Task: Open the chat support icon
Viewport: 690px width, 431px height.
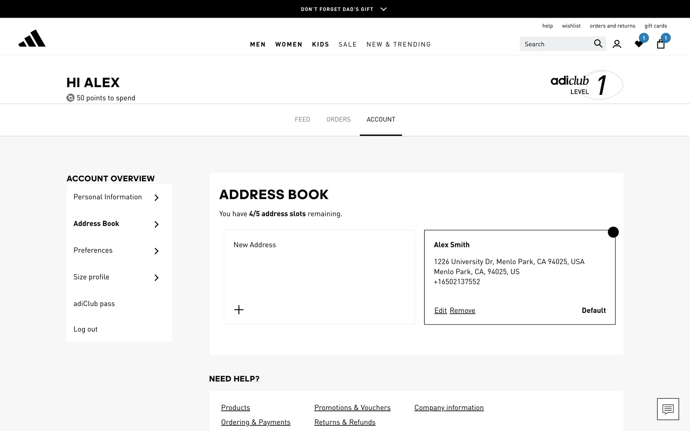Action: 668,409
